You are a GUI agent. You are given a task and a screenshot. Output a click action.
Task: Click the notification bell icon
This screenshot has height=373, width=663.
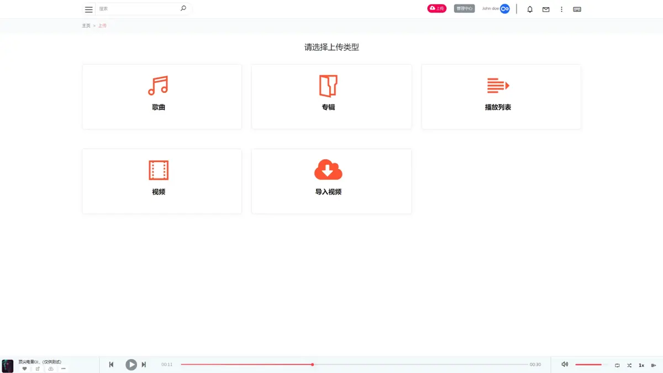[530, 9]
